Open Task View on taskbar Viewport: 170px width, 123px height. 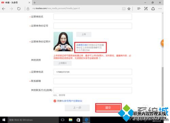pyautogui.click(x=63, y=120)
